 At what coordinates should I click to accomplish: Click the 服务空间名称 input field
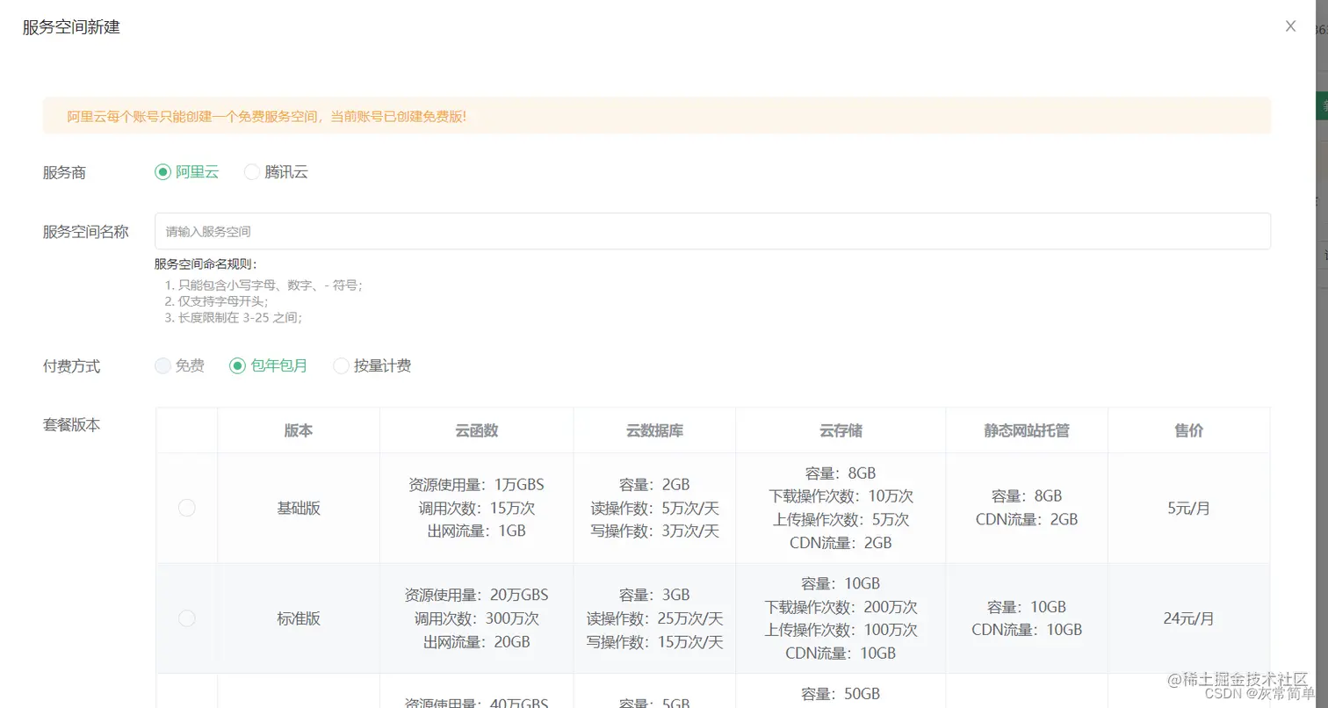(712, 231)
